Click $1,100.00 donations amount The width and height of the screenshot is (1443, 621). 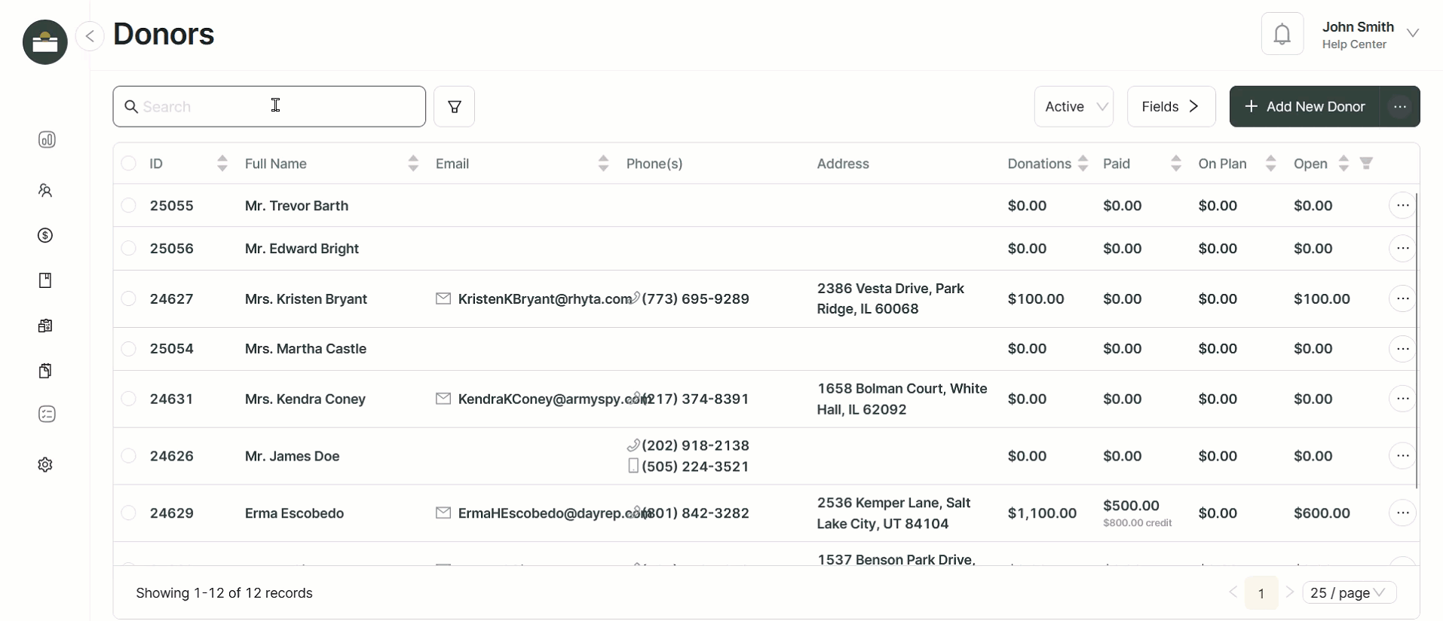1042,513
